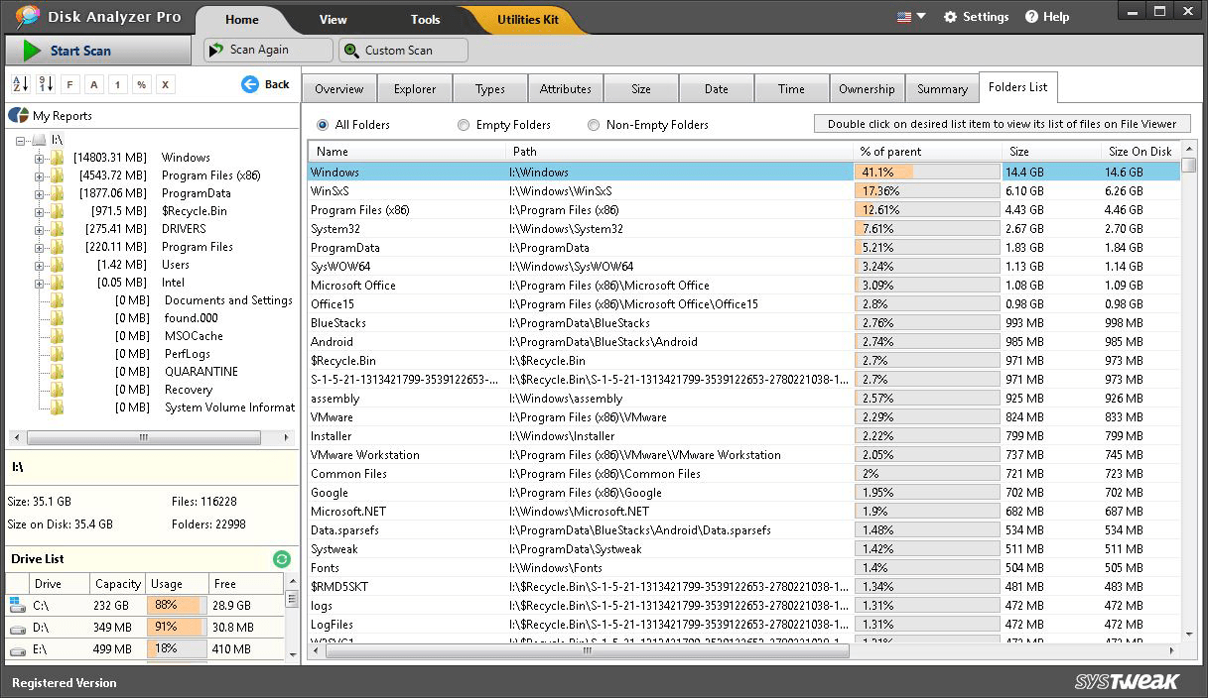Open Help with the question mark icon

(1031, 17)
